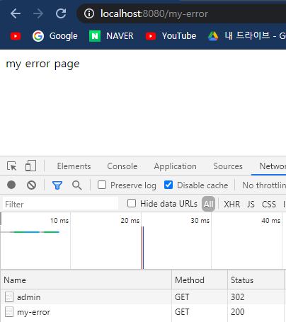Image resolution: width=286 pixels, height=322 pixels.
Task: Stop recording network log
Action: click(11, 185)
